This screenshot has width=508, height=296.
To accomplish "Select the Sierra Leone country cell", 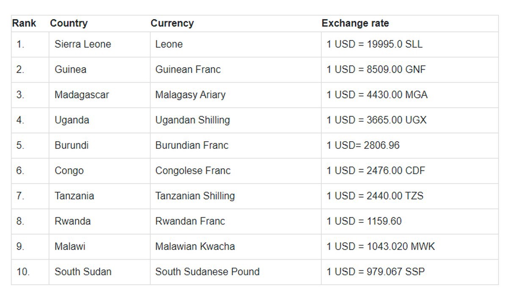I will coord(83,44).
